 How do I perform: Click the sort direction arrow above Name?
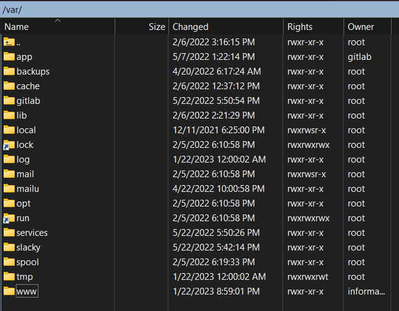57,21
